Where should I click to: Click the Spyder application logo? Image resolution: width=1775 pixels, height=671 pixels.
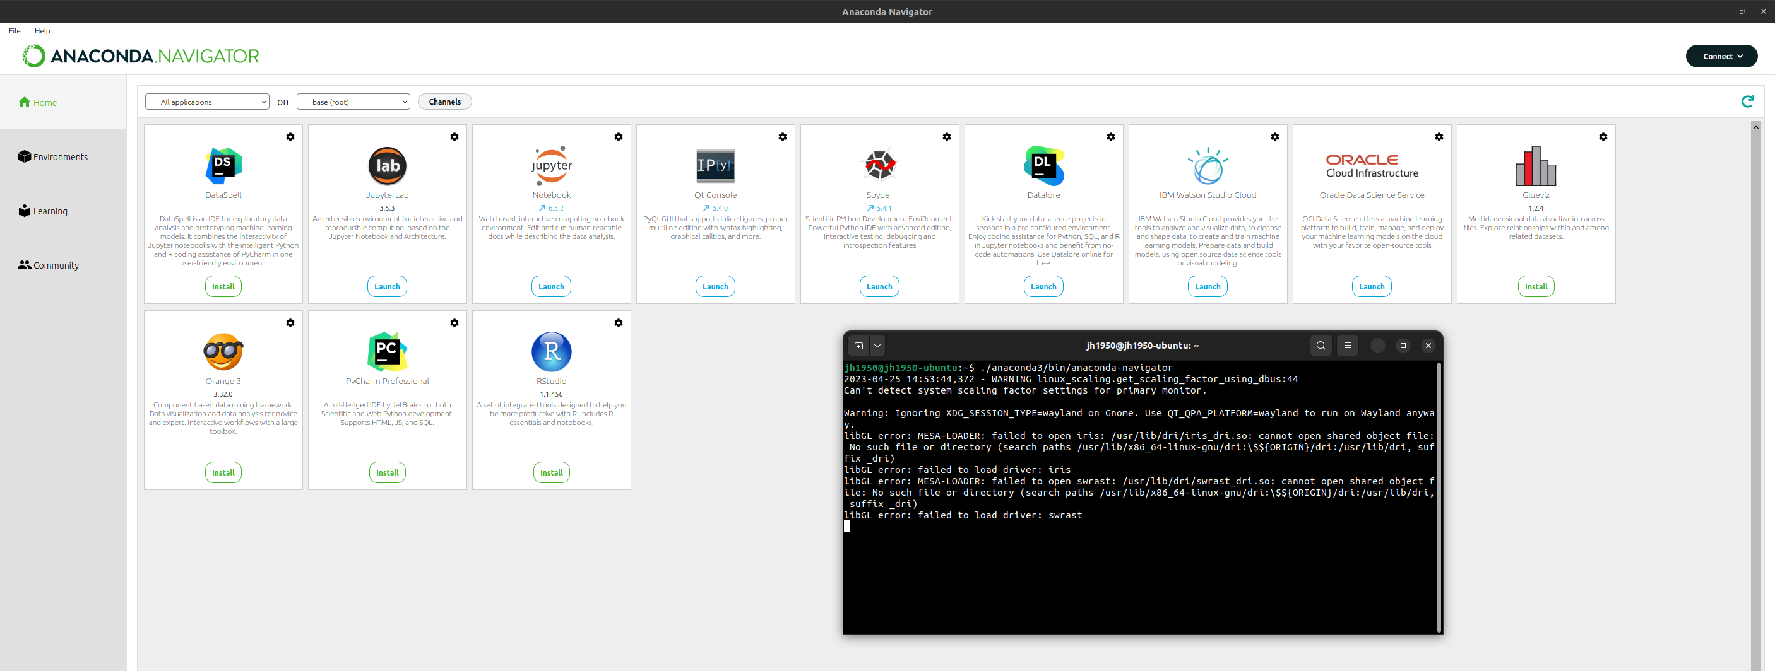click(x=879, y=166)
